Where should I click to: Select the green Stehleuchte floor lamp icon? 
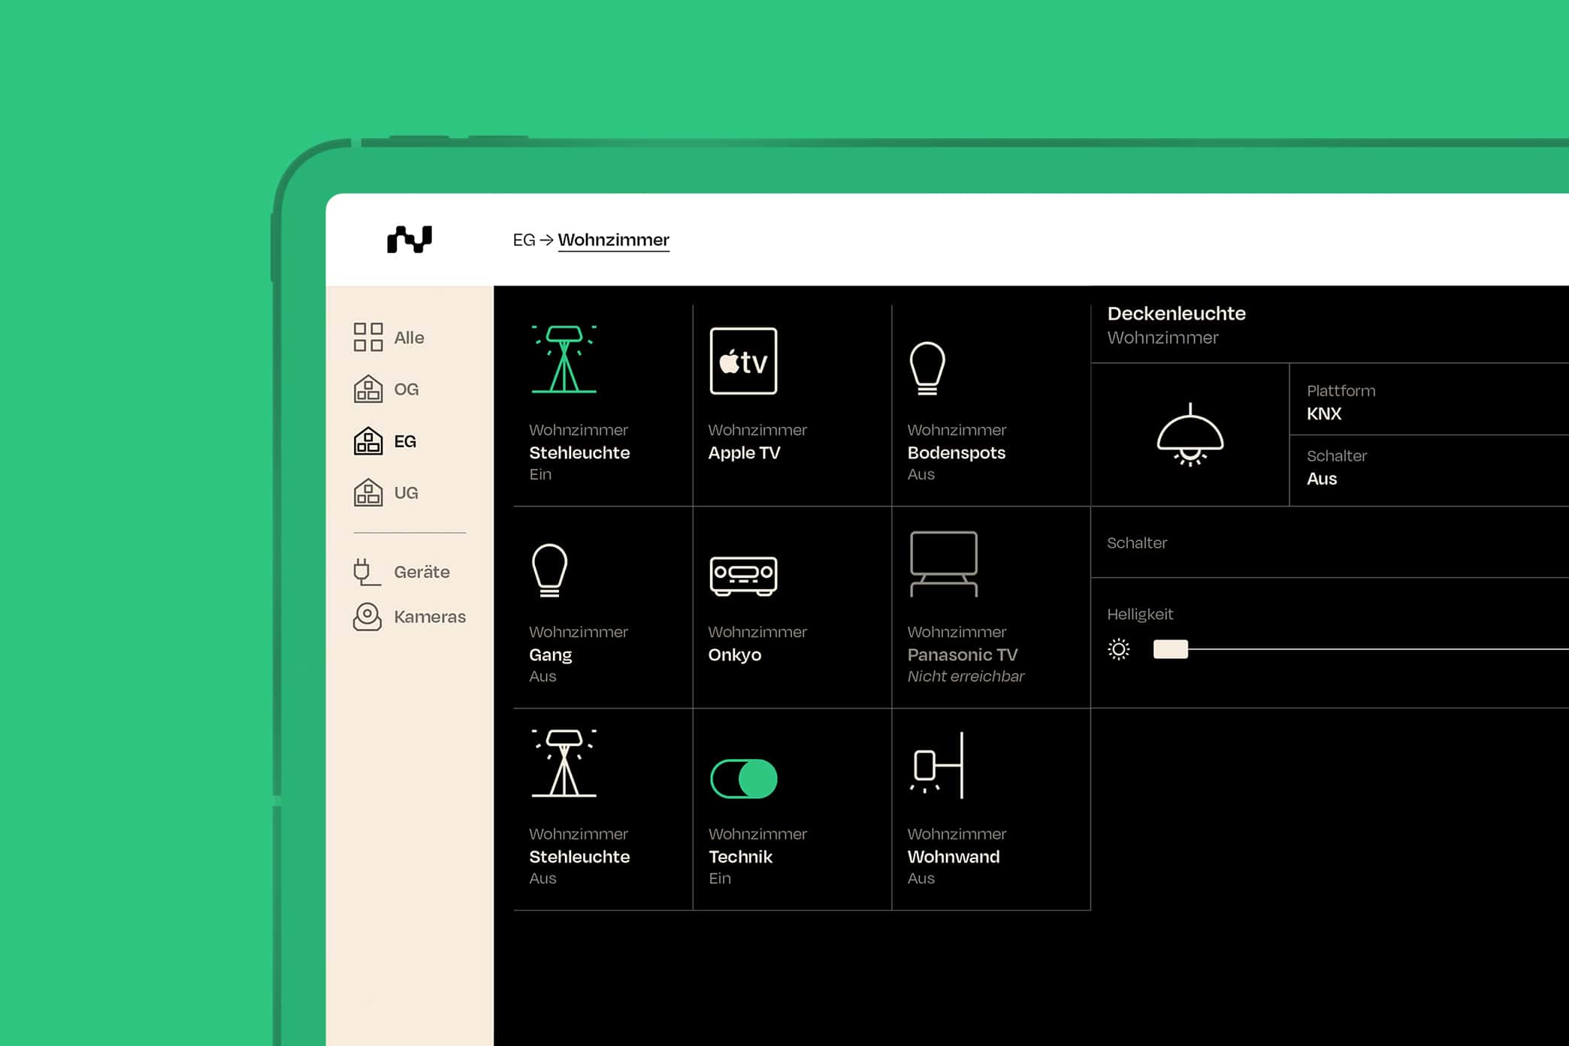tap(564, 359)
